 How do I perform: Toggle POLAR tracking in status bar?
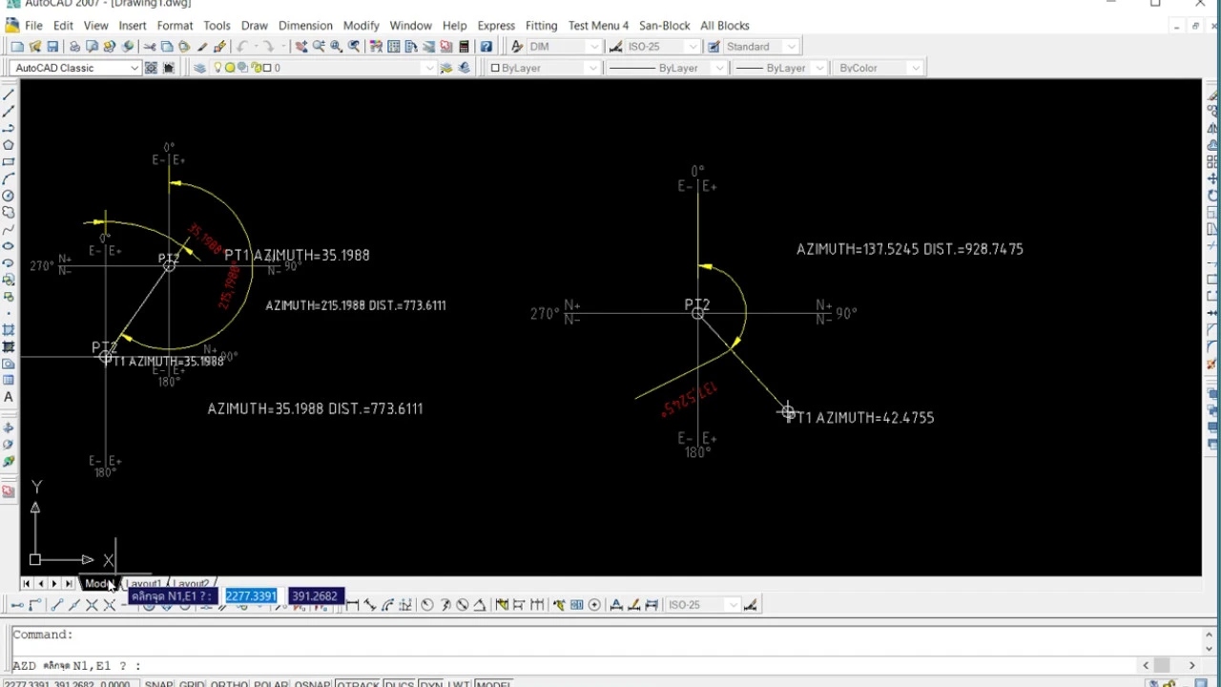pyautogui.click(x=271, y=684)
